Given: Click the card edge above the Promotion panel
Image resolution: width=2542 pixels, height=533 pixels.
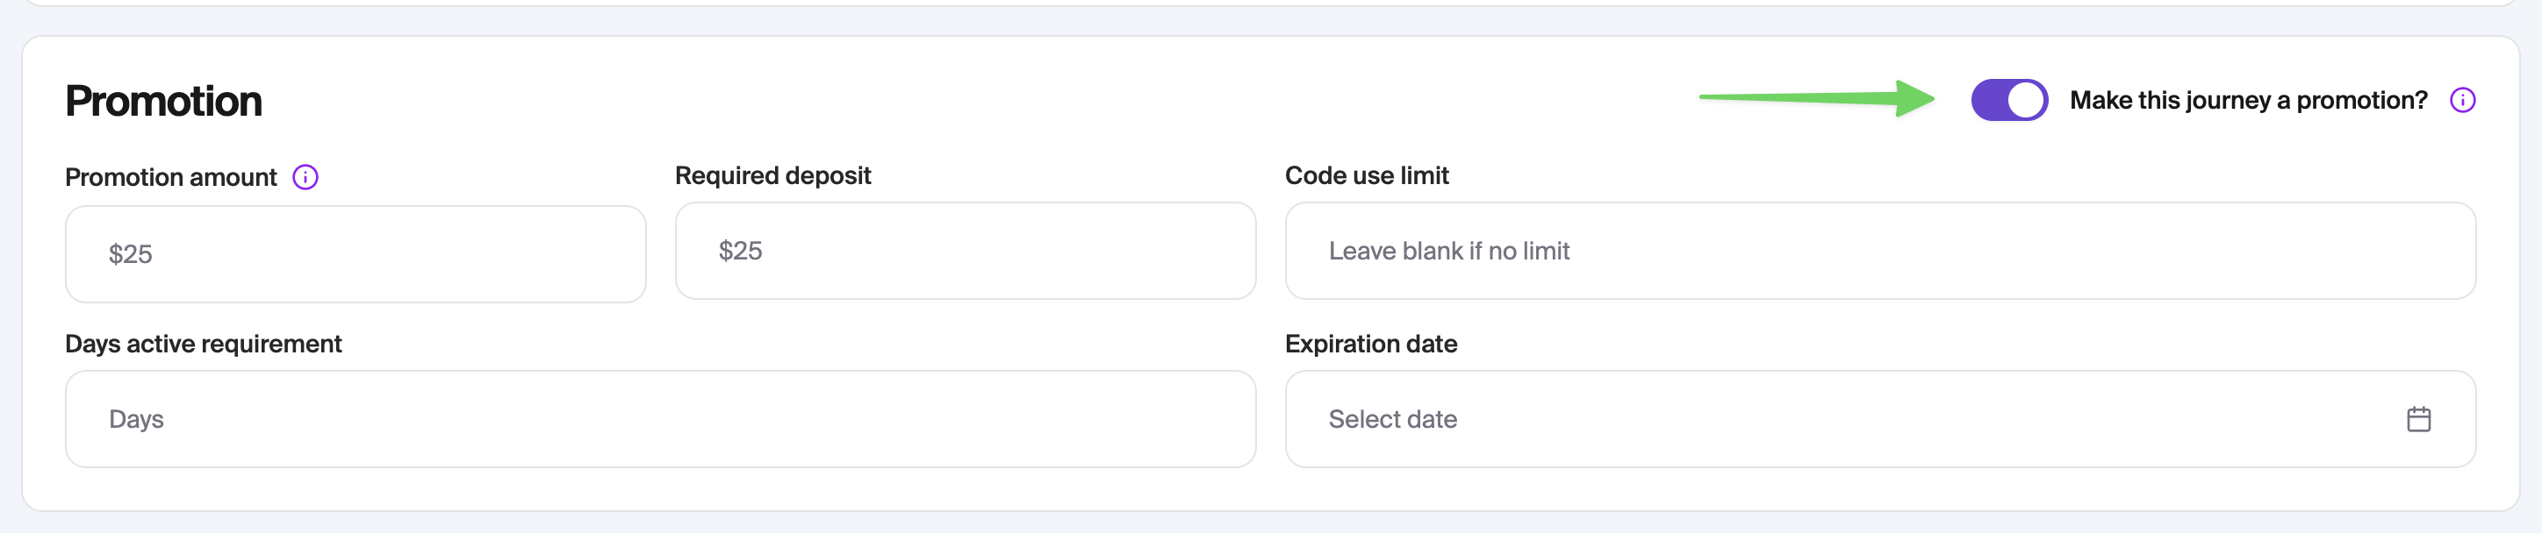Looking at the screenshot, I should [x=1271, y=4].
